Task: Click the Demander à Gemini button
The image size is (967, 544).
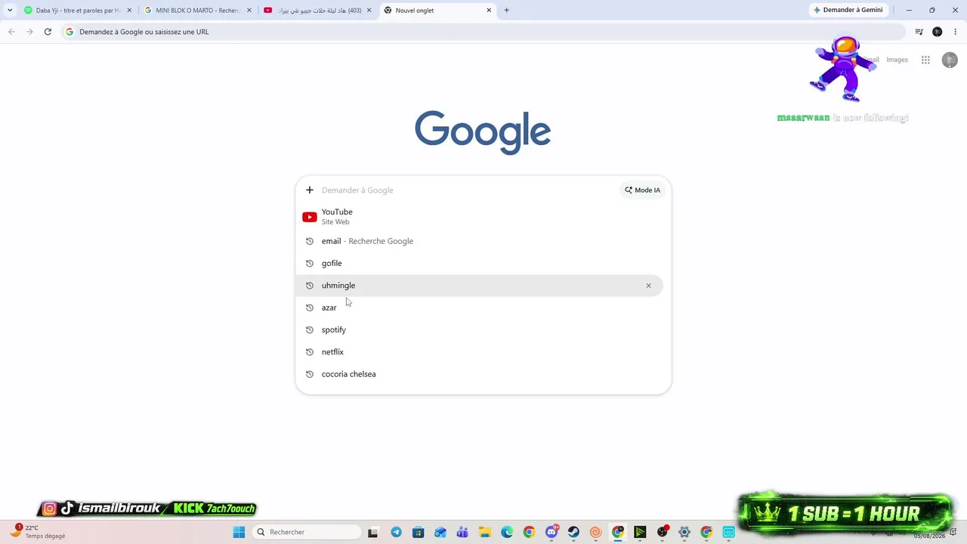Action: point(848,10)
